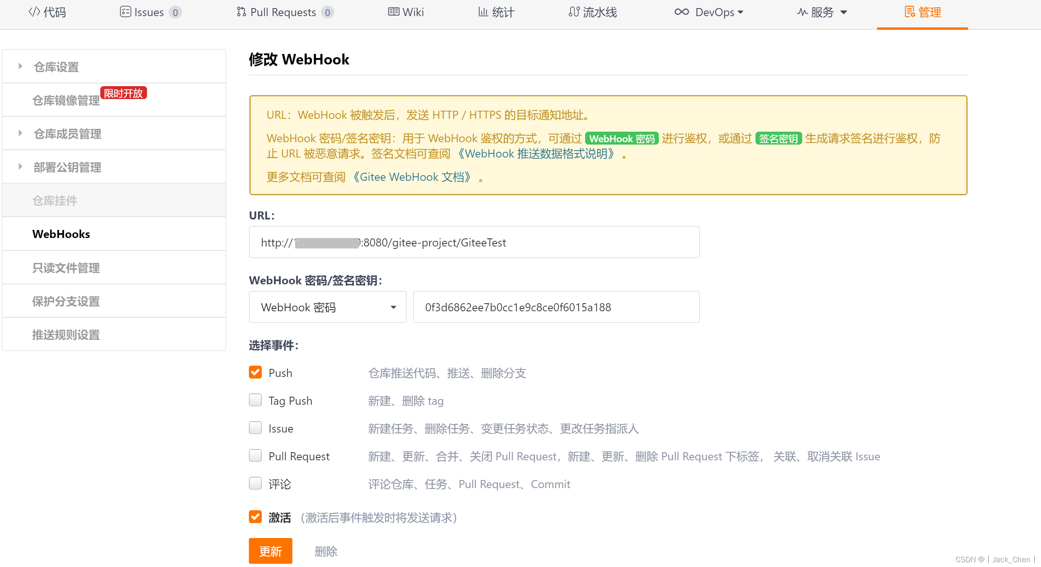
Task: Click the Wiki book icon
Action: 393,12
